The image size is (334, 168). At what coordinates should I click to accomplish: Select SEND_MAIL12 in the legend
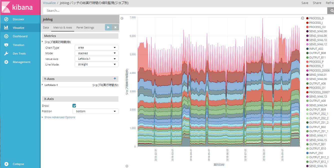click(x=318, y=44)
